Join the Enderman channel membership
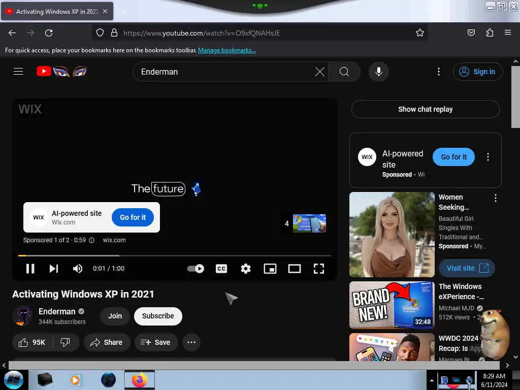This screenshot has height=390, width=520. click(x=115, y=316)
